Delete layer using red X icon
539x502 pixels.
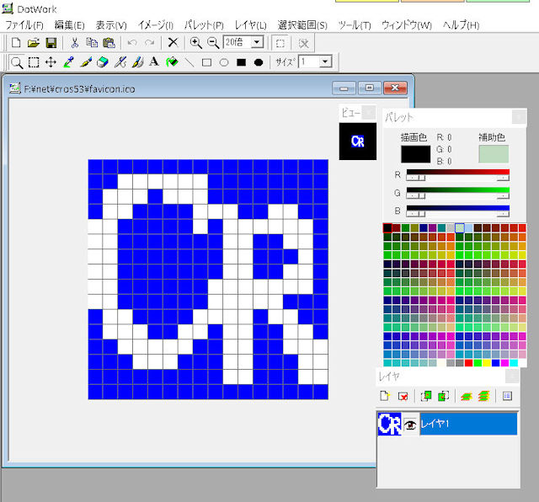point(403,395)
